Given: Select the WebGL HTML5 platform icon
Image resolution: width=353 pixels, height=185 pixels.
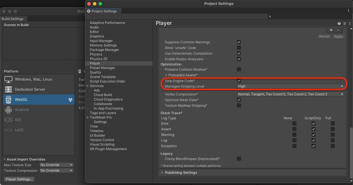Looking at the screenshot, I should tap(9, 100).
